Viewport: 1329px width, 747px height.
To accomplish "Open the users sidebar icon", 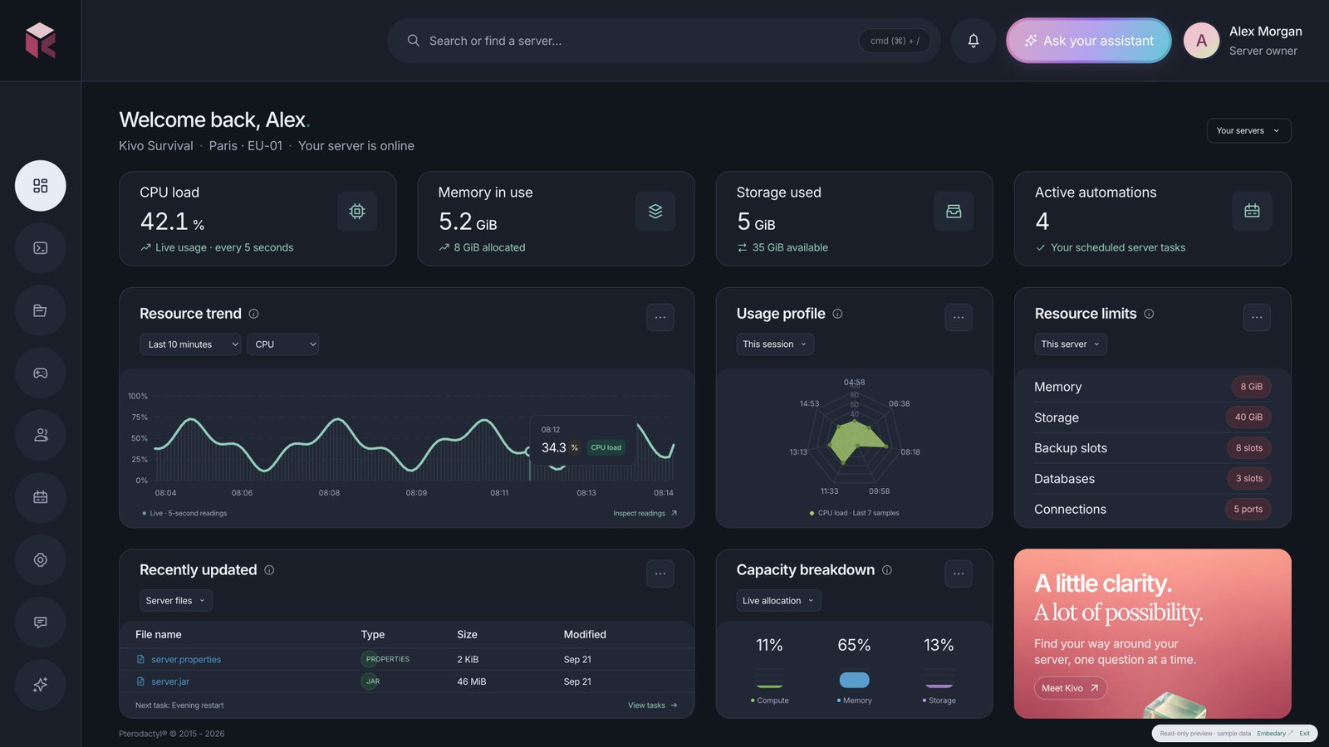I will coord(40,435).
